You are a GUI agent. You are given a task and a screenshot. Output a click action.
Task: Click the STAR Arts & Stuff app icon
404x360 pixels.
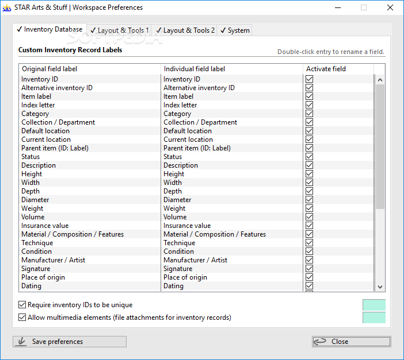coord(7,7)
